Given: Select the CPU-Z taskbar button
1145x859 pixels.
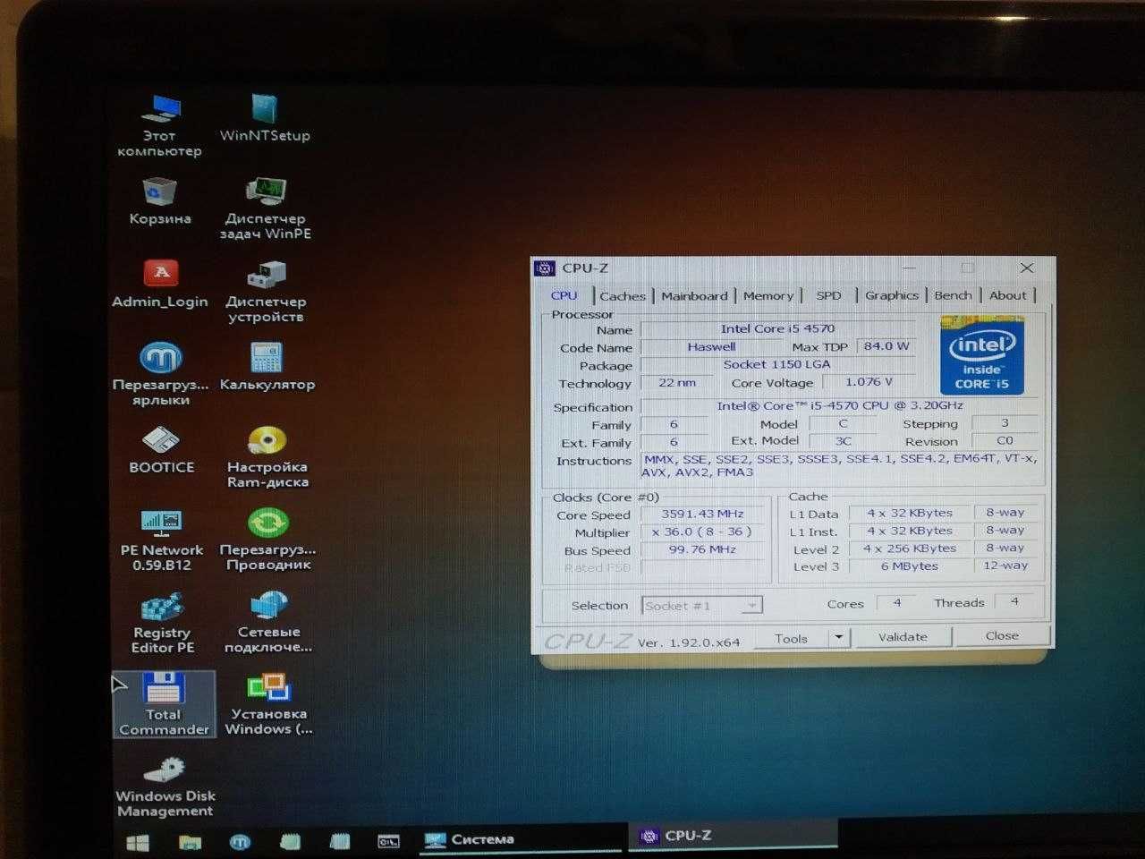Looking at the screenshot, I should [x=734, y=837].
